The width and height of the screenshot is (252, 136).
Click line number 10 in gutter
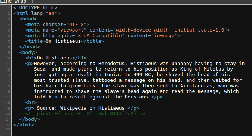pos(8,58)
